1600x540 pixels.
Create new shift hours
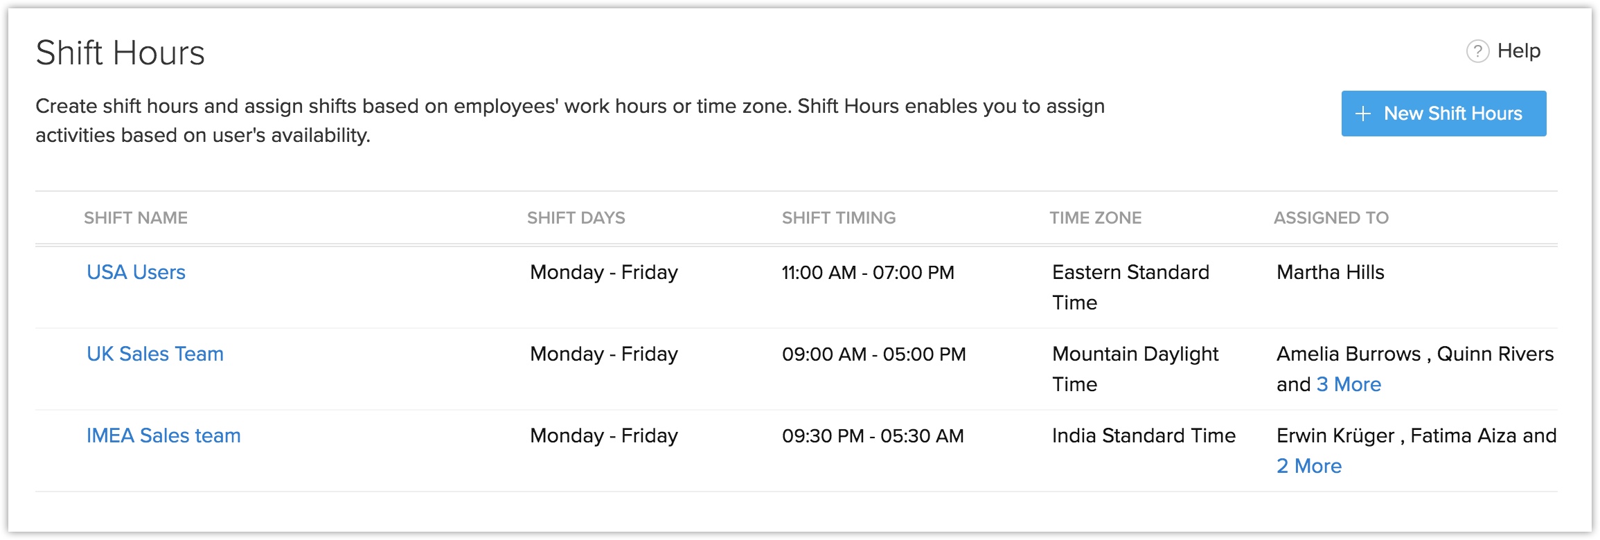1443,114
